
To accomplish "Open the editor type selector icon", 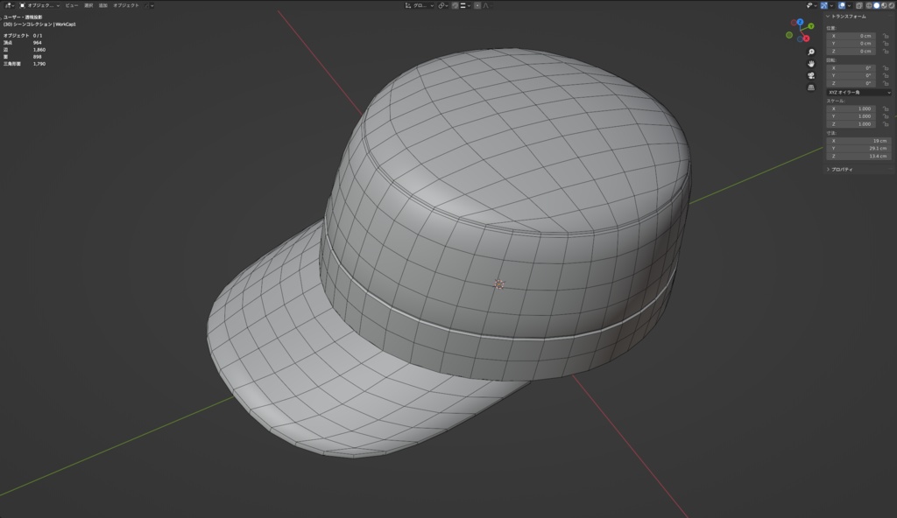I will tap(9, 6).
